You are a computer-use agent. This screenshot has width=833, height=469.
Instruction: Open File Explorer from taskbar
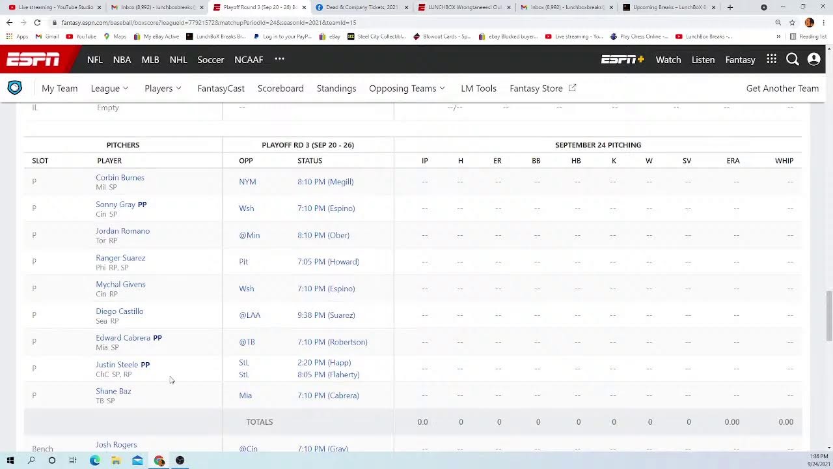(x=116, y=461)
